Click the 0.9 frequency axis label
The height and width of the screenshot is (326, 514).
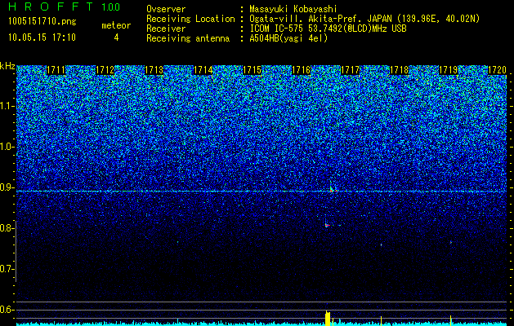point(7,187)
